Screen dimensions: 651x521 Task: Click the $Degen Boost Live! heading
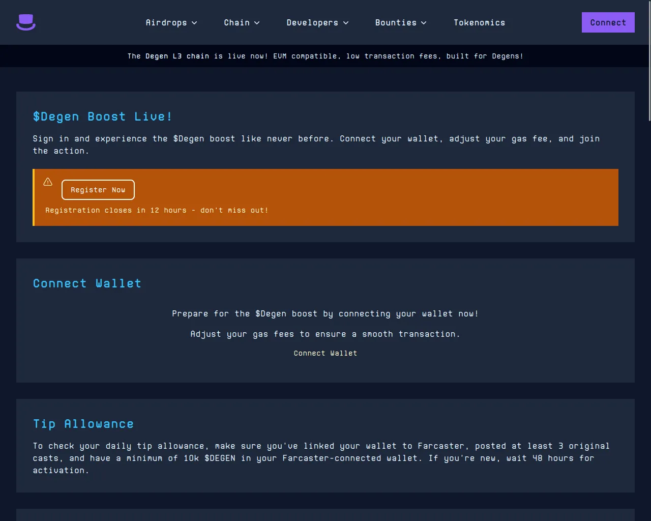click(x=102, y=117)
